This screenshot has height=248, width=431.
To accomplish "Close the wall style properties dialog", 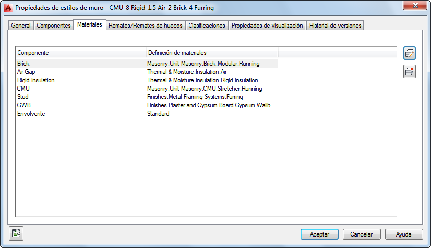I will click(415, 5).
